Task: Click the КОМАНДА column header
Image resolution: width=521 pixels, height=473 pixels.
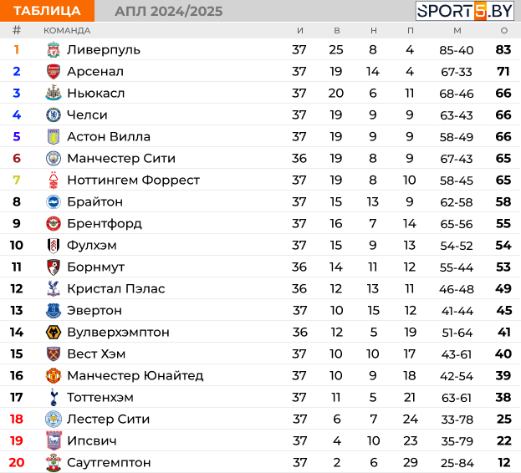Action: [x=67, y=31]
